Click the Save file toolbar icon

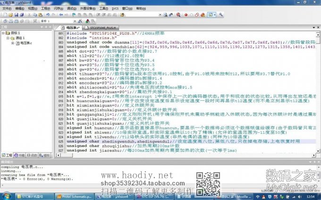click(x=16, y=15)
